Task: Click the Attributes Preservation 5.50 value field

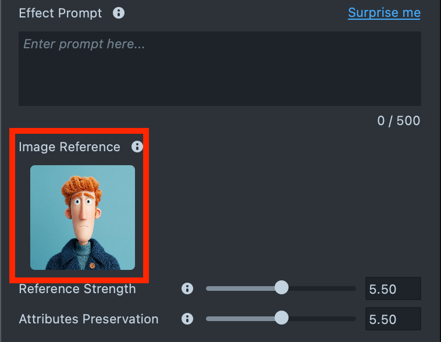Action: 393,319
